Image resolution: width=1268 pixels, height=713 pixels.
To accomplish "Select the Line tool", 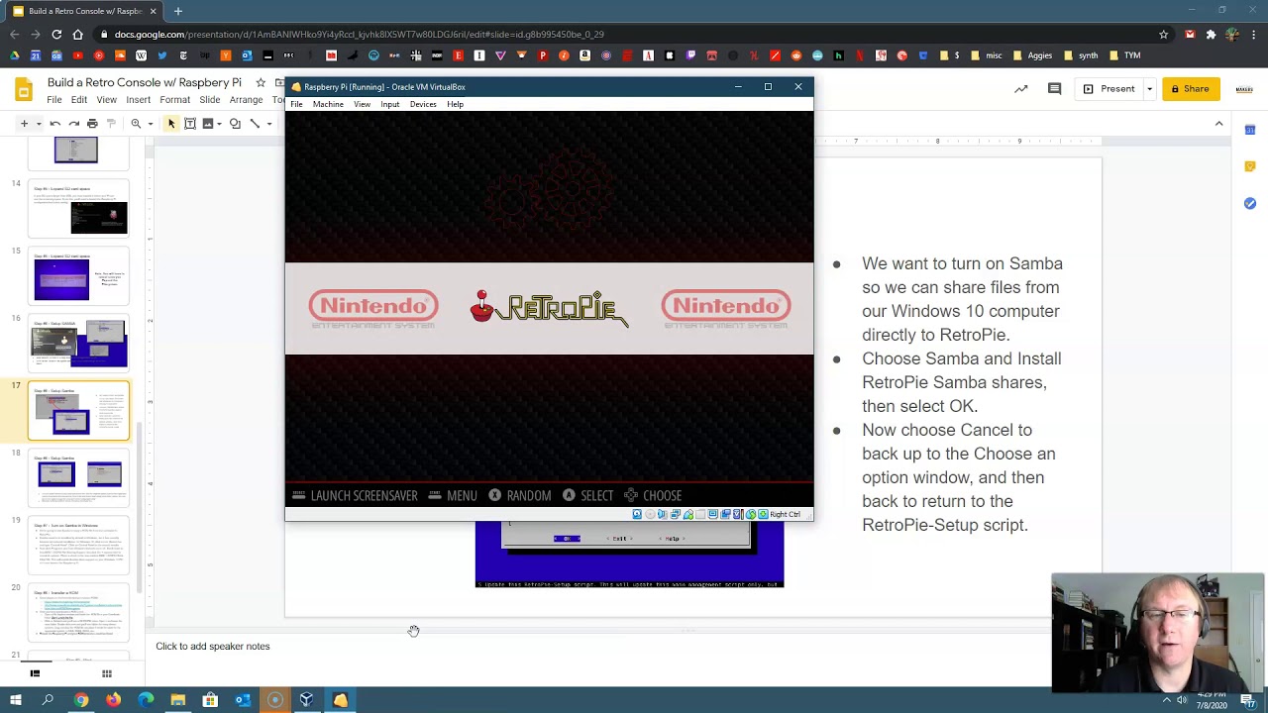I will [255, 124].
